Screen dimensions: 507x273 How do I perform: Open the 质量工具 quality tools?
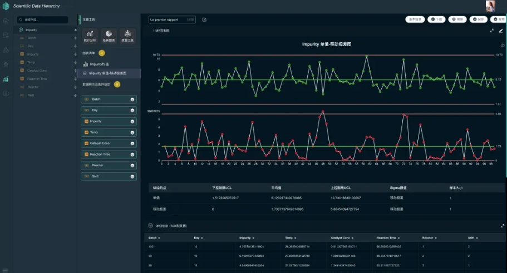[x=127, y=36]
